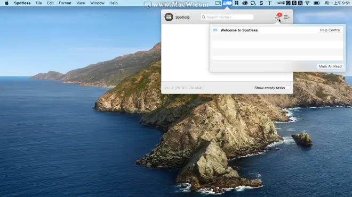
Task: Click the microphone menu bar icon
Action: 294,3
